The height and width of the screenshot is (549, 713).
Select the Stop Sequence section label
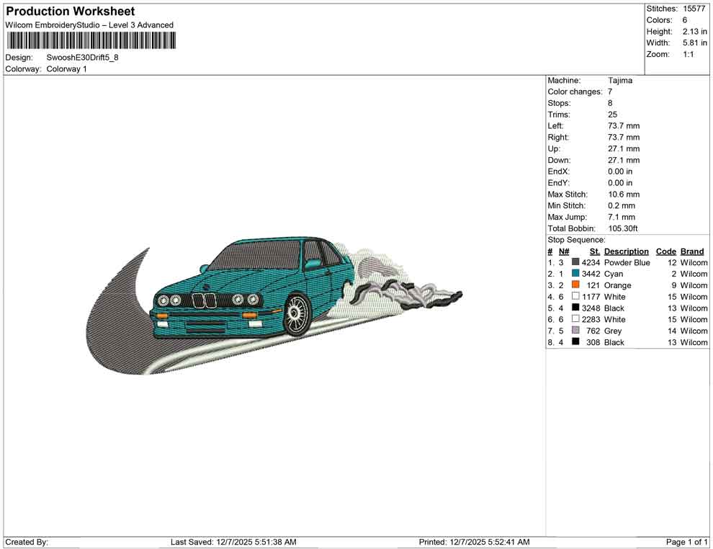(576, 239)
